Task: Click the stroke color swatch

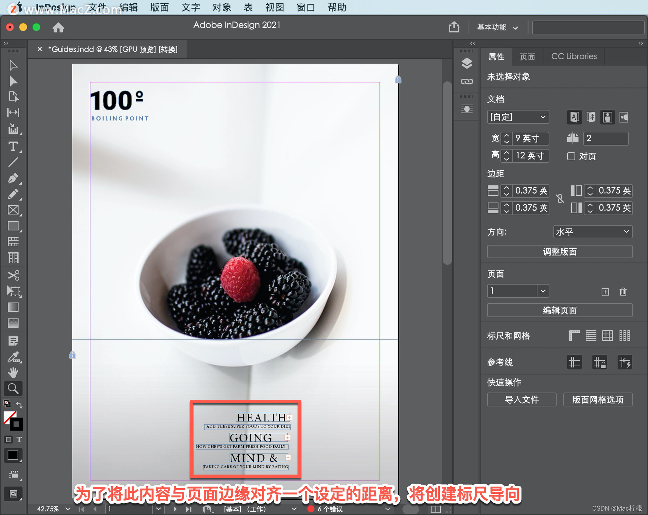Action: coord(16,424)
